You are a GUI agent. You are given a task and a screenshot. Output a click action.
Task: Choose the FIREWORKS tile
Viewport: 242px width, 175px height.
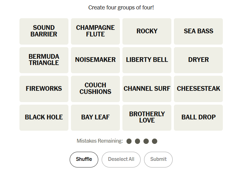(x=44, y=89)
